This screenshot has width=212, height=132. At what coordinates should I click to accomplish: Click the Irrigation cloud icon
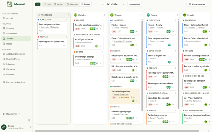(x=4, y=64)
